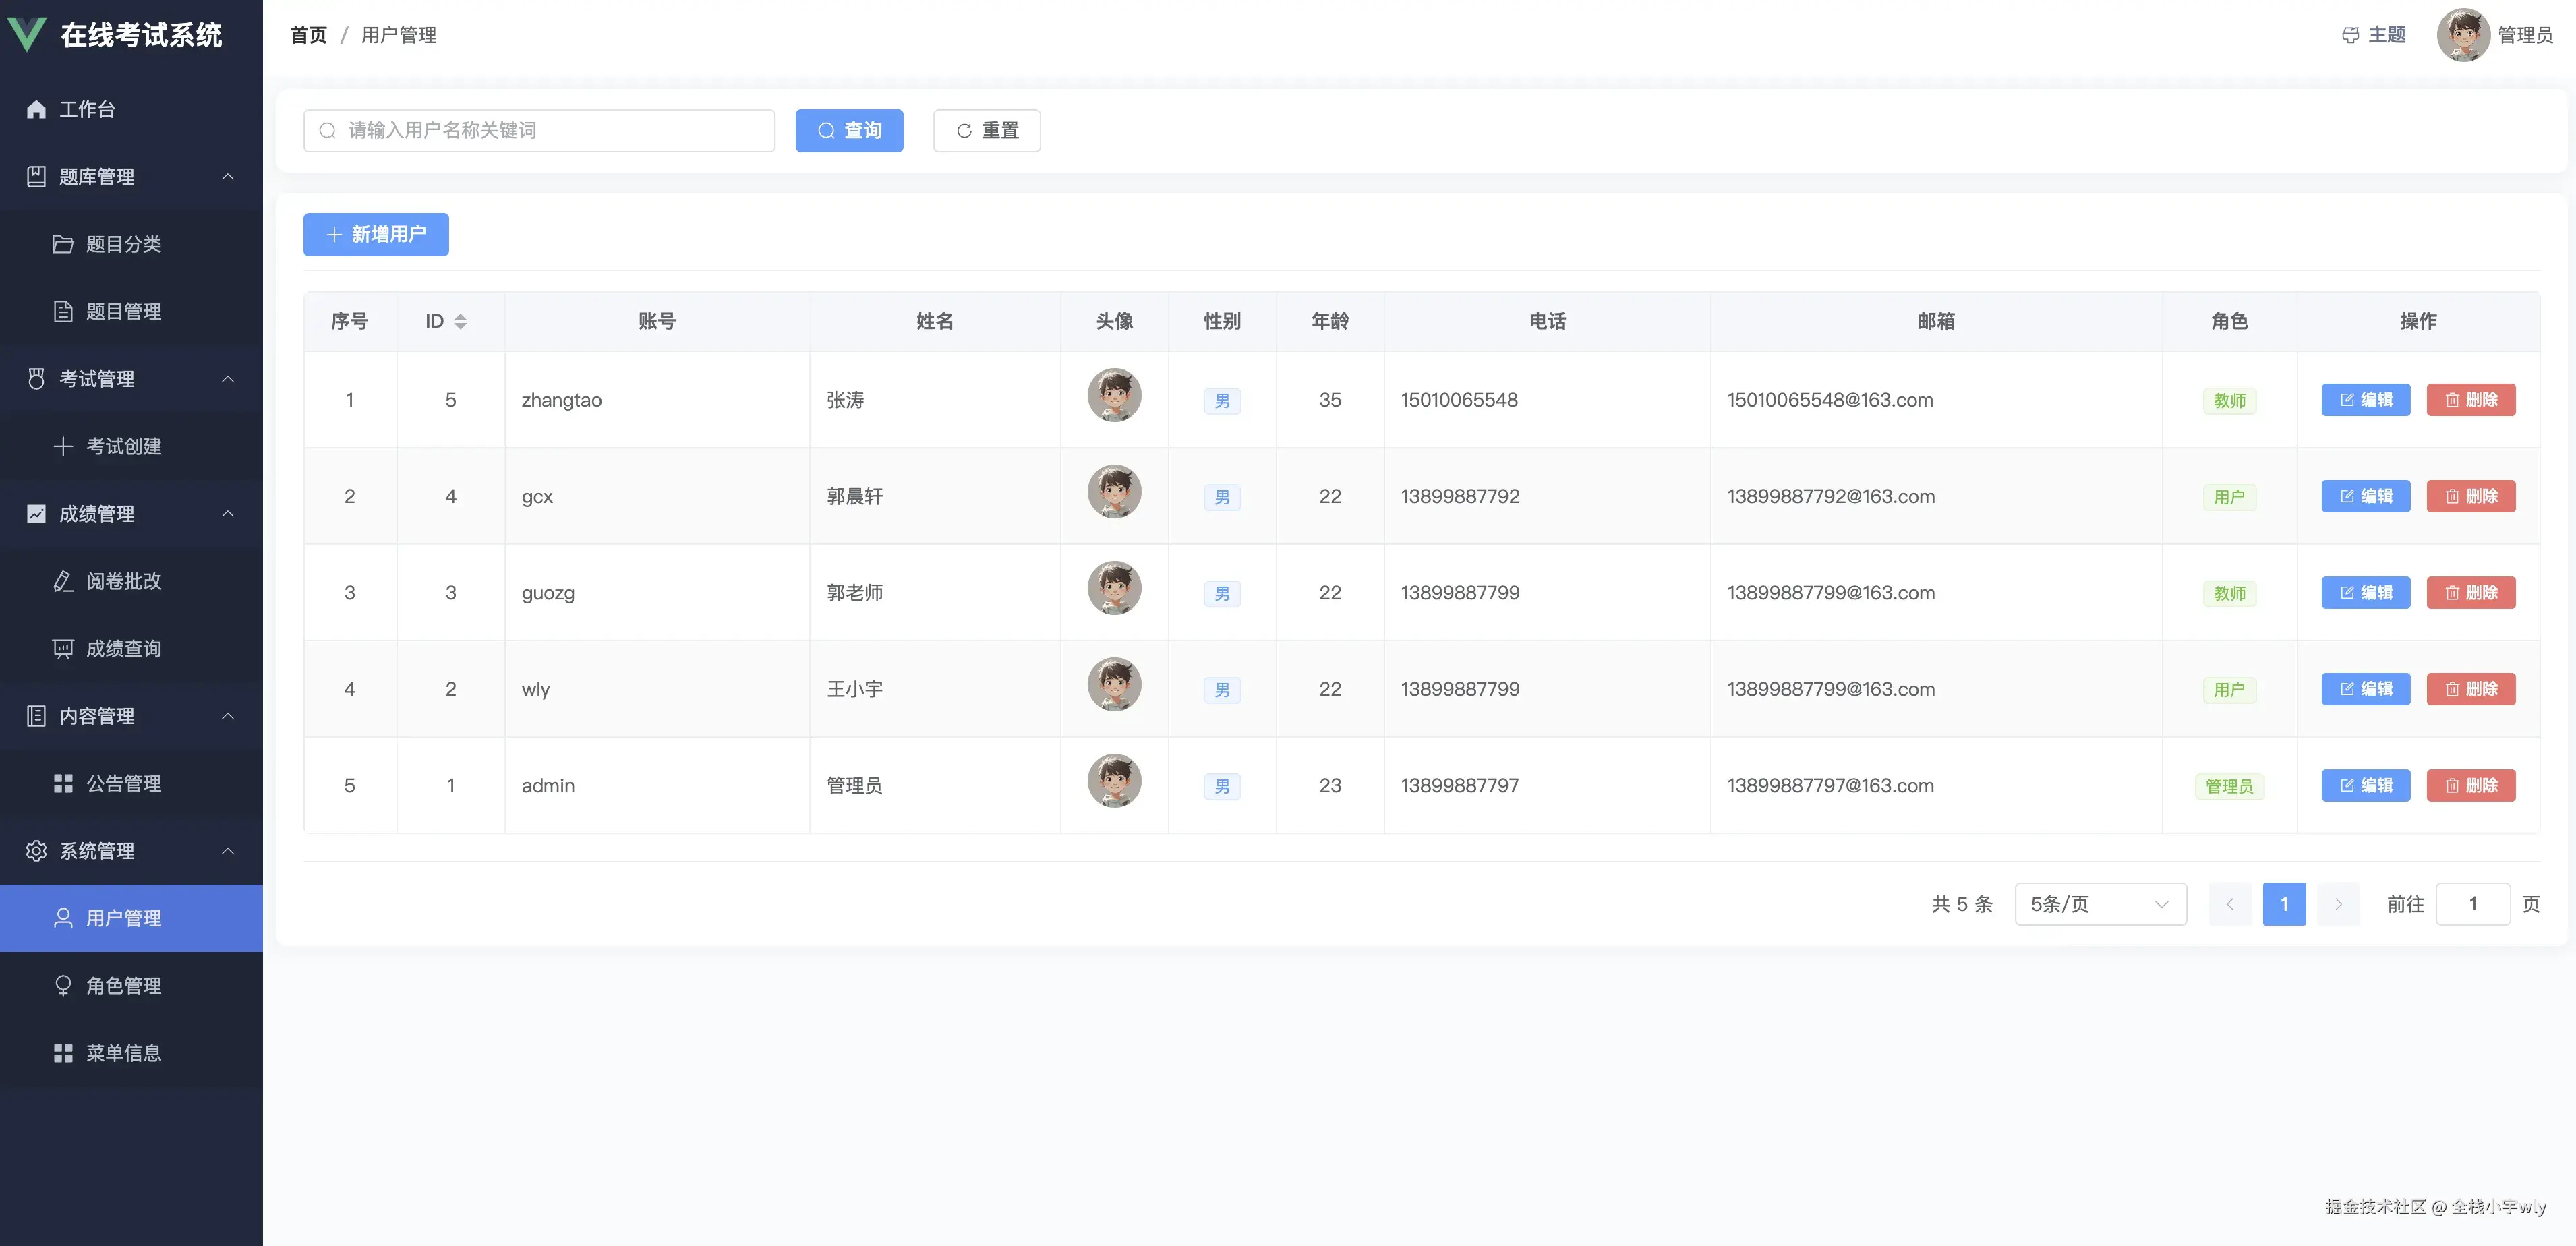Open 题目管理 menu item
The image size is (2576, 1246).
tap(123, 311)
